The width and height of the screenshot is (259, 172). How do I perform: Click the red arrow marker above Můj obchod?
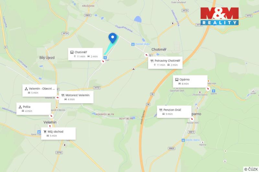point(50,126)
